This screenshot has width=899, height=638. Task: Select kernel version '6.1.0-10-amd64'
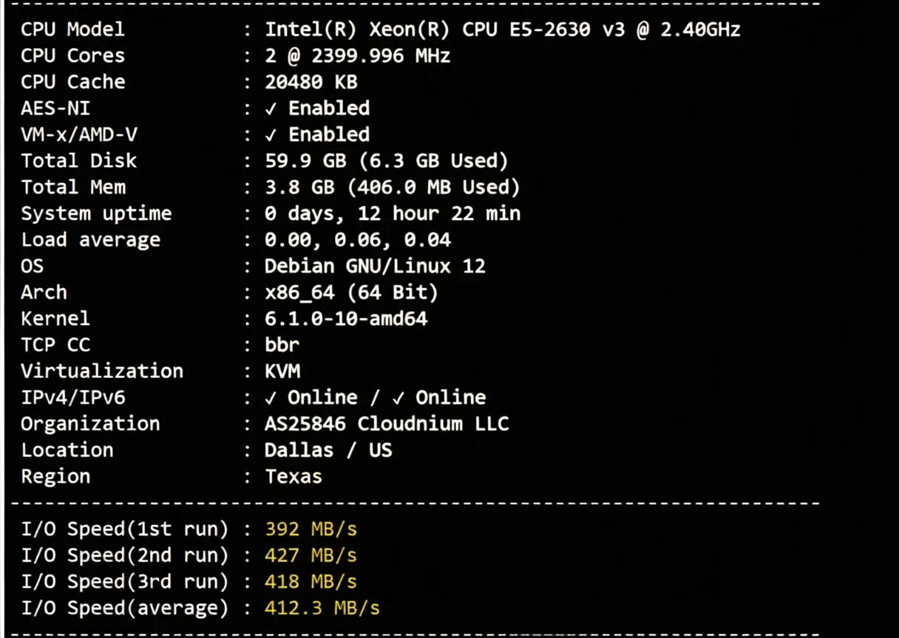pyautogui.click(x=346, y=319)
